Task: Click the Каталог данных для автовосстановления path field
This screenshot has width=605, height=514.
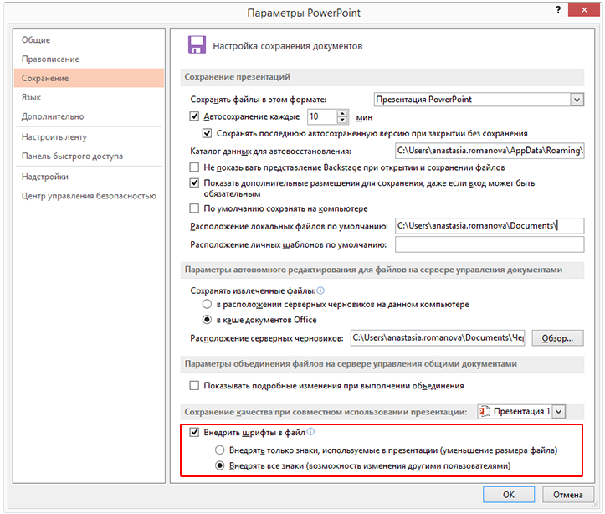Action: (490, 151)
